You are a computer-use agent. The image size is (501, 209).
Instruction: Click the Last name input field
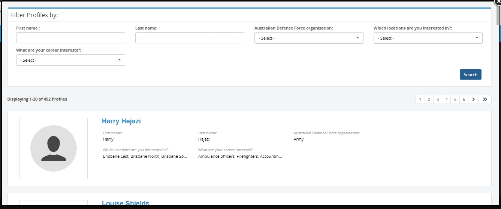(190, 38)
